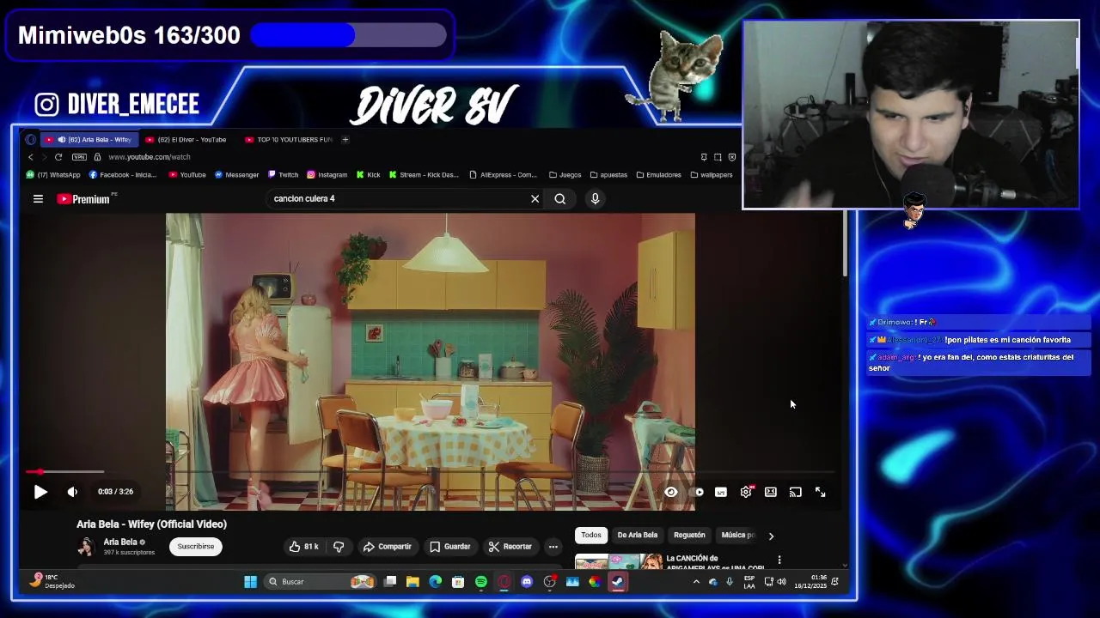The height and width of the screenshot is (618, 1100).
Task: Go back in browser history
Action: pos(31,157)
